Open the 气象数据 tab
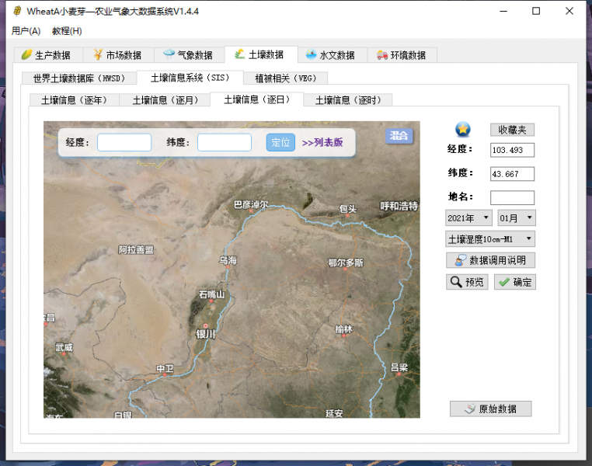 (x=188, y=55)
